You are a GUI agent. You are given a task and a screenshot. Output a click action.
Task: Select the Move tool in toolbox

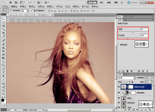4,19
